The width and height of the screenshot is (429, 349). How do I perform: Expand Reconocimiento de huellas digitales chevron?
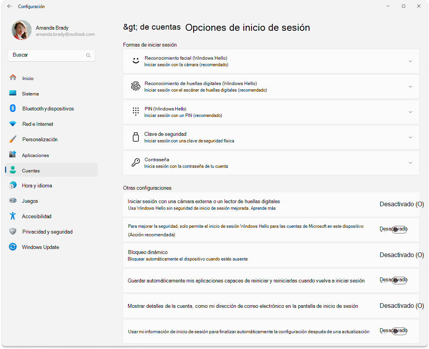[x=410, y=87]
